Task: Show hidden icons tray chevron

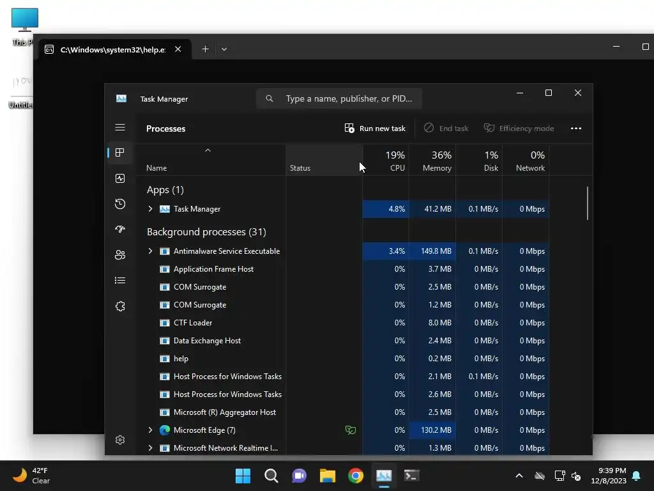Action: 519,476
